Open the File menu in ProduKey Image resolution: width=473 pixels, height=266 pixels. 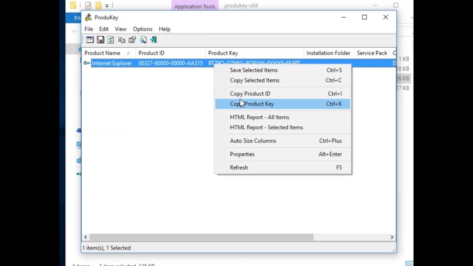(x=89, y=29)
